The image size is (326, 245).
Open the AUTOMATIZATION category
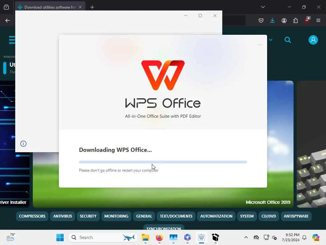[x=216, y=216]
